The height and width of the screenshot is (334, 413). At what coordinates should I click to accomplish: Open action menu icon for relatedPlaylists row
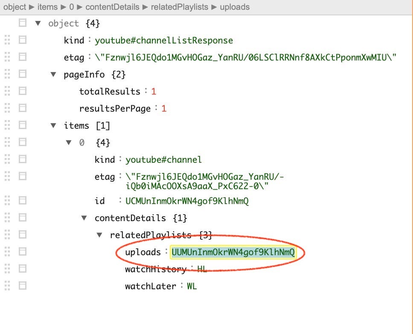tap(23, 234)
